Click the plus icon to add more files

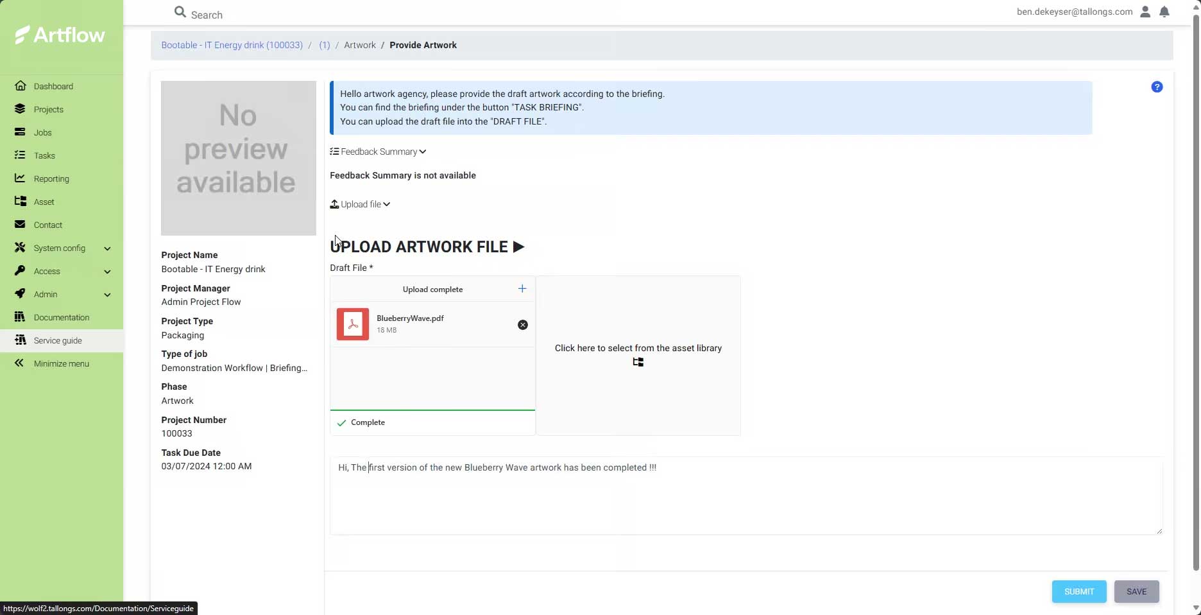tap(522, 289)
